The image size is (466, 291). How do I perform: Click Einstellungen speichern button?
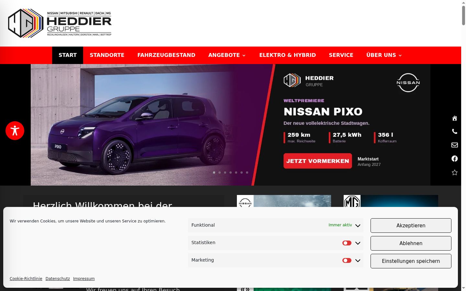[x=411, y=261]
